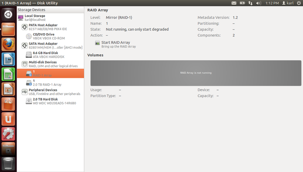Select the 2.0 TB RAID-1 Array device

click(x=51, y=83)
